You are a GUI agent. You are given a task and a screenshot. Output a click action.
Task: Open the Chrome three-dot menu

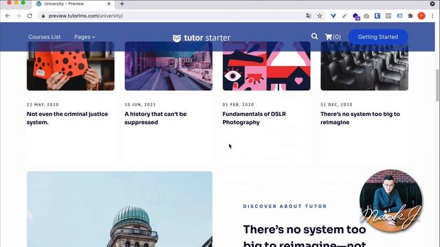432,16
